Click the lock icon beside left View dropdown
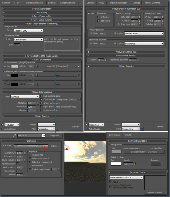 [x=57, y=129]
